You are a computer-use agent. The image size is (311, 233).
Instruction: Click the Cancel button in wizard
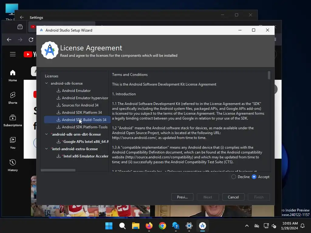click(233, 197)
